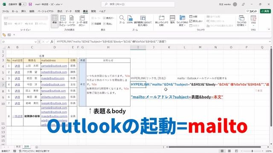Select the 標準 normal view button
273x153 pixels.
click(55, 21)
